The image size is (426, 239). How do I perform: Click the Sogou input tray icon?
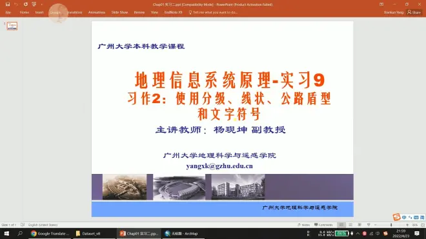coord(385,234)
